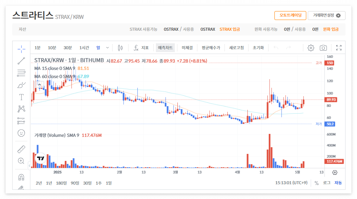Set the range to 90일
357x199 pixels.
point(75,183)
